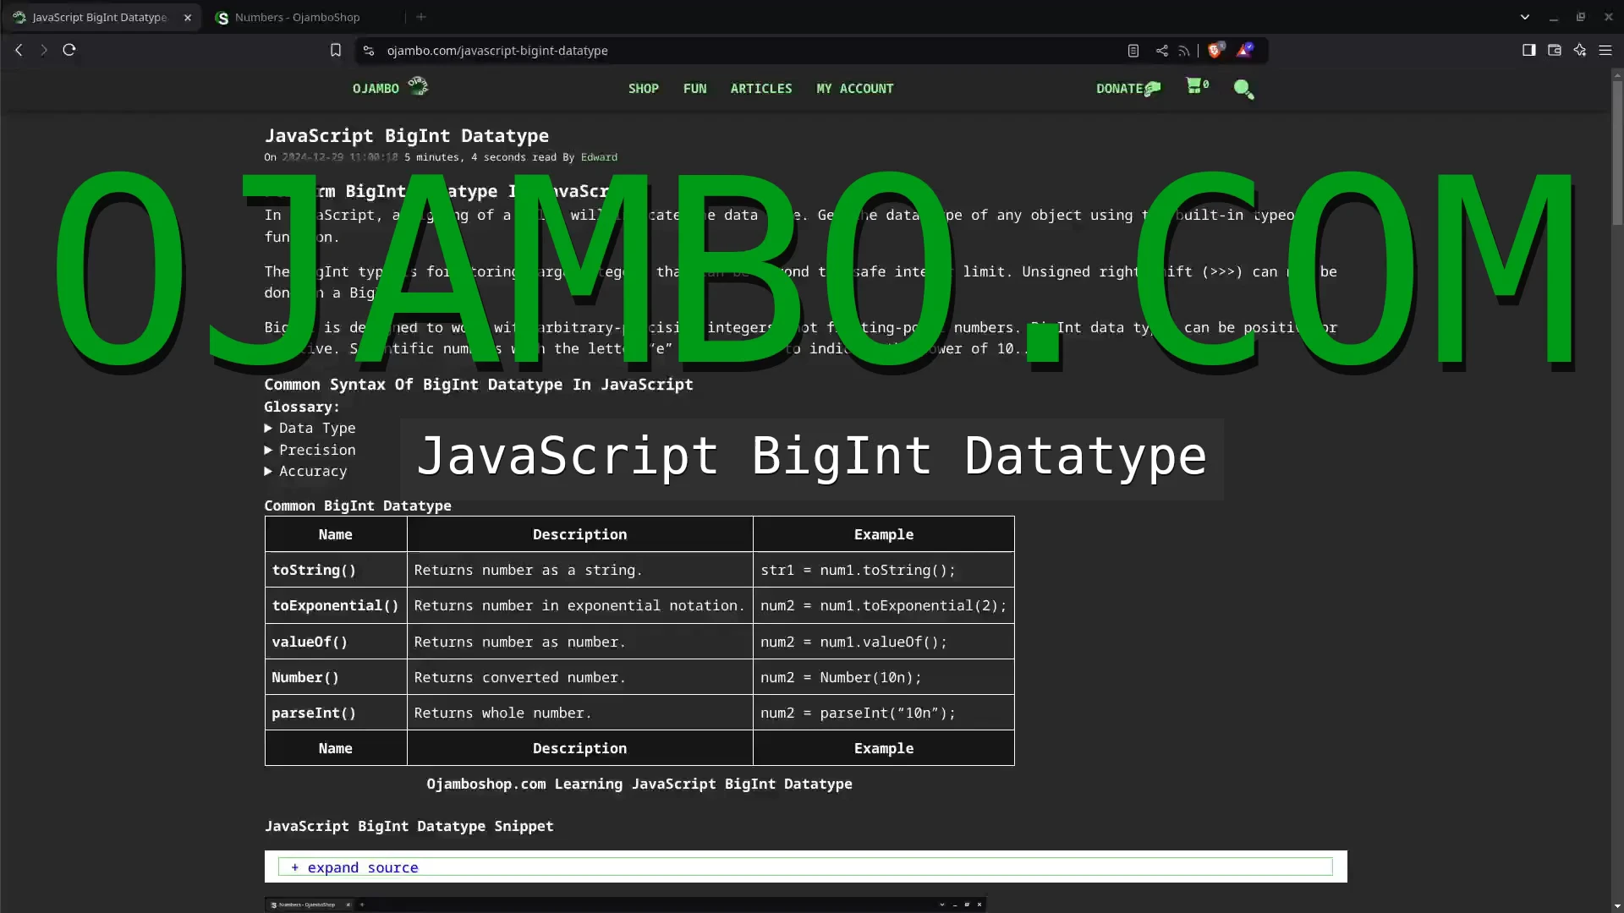Close the JavaScript BigInt Datatype tab
The width and height of the screenshot is (1624, 913).
188,17
